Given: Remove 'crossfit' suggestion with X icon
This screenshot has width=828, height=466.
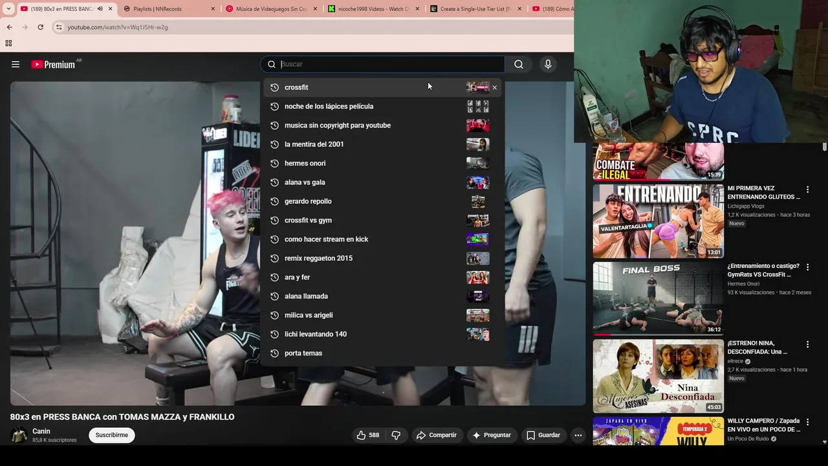Looking at the screenshot, I should (x=495, y=87).
